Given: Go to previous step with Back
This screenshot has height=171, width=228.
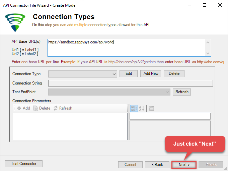Looking at the screenshot, I should 157,165.
